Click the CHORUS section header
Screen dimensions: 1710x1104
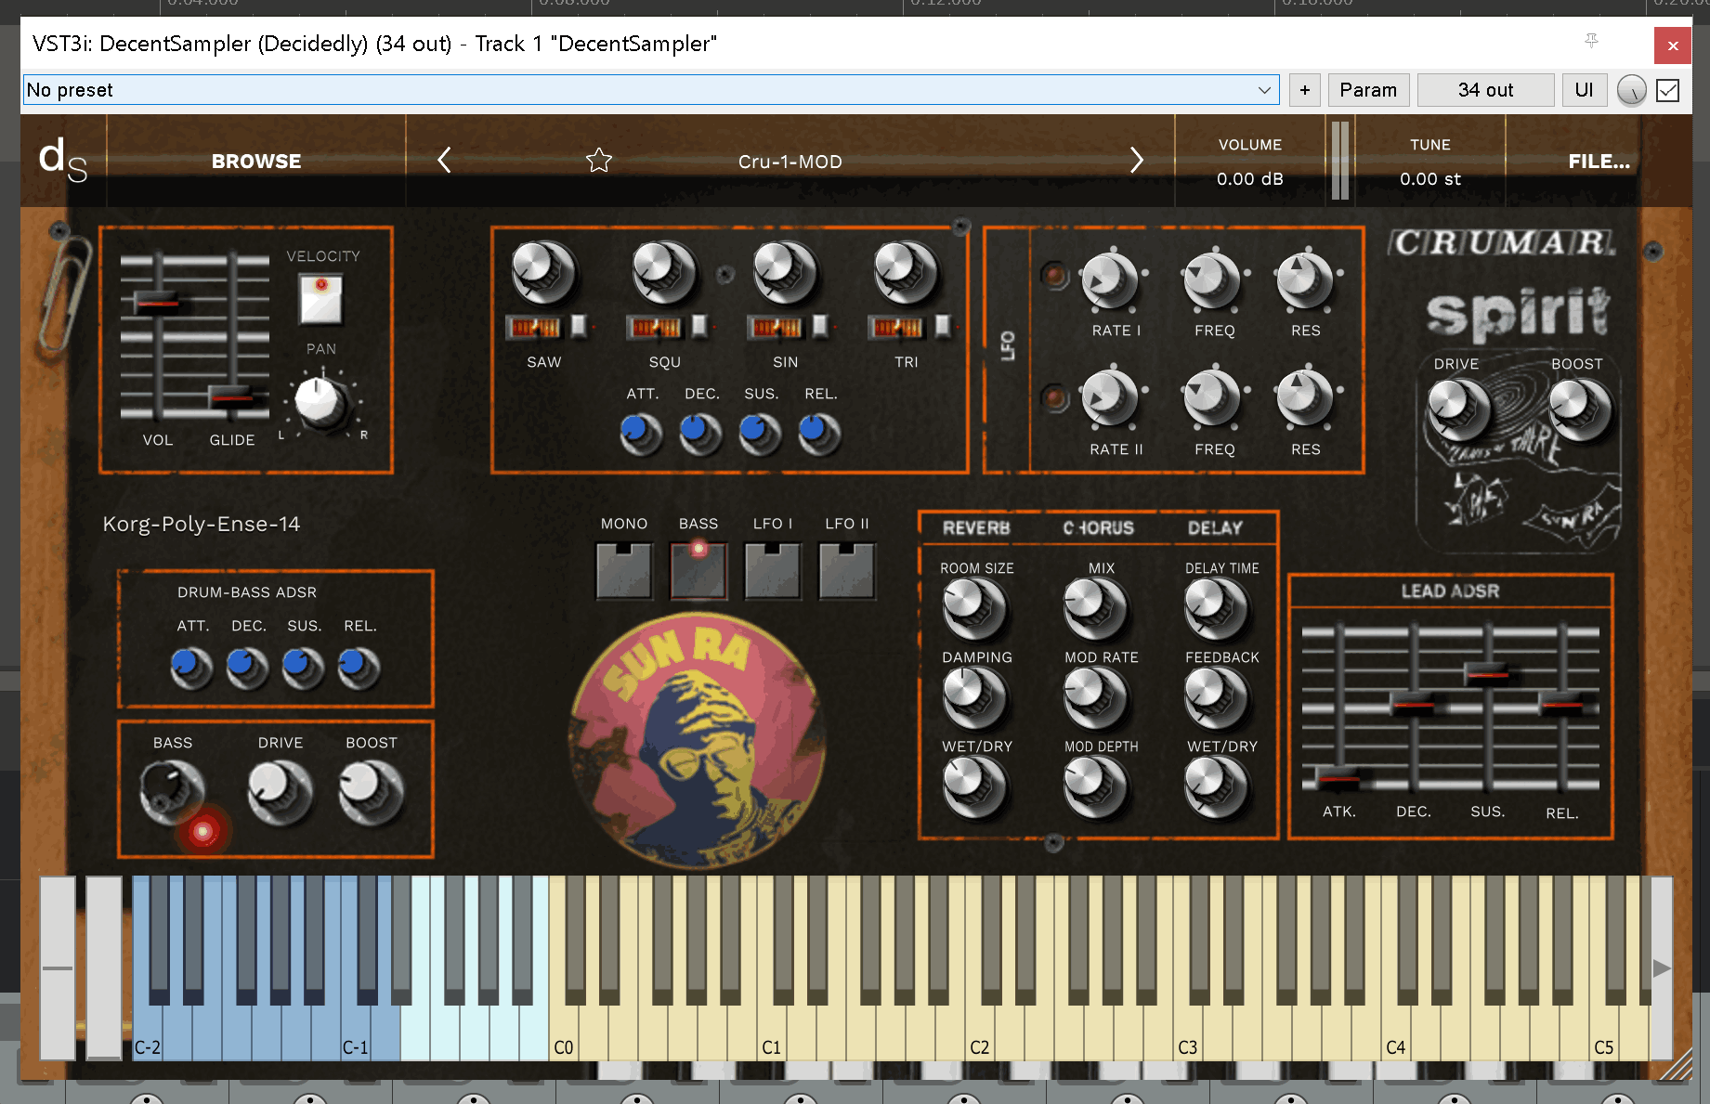pyautogui.click(x=1099, y=528)
